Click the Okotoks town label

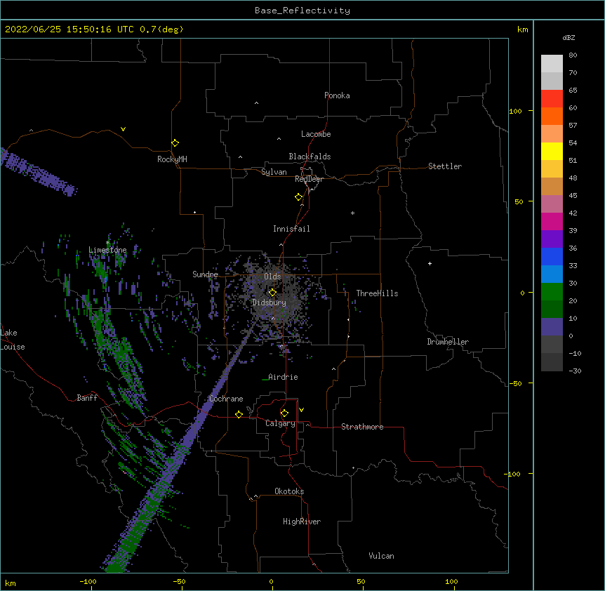point(289,491)
